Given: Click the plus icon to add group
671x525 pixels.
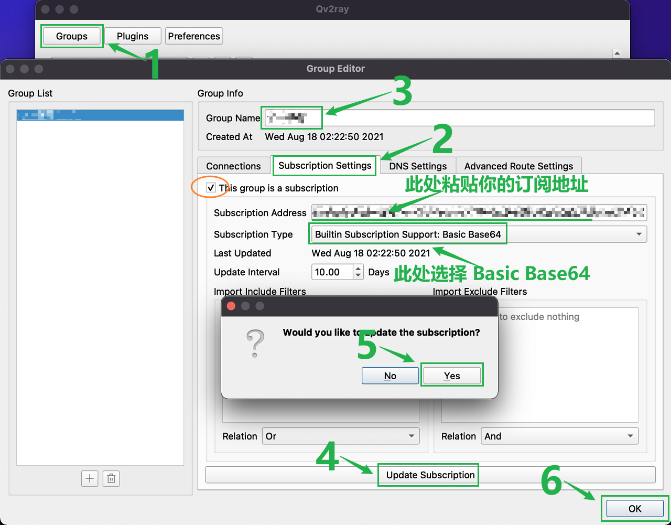Looking at the screenshot, I should point(90,478).
